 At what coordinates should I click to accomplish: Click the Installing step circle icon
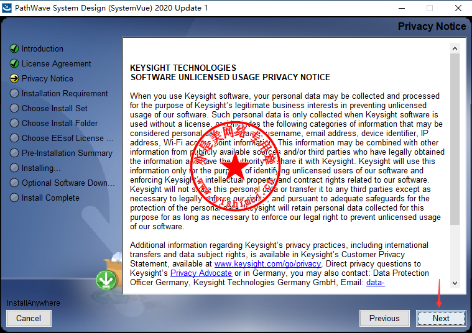click(14, 168)
